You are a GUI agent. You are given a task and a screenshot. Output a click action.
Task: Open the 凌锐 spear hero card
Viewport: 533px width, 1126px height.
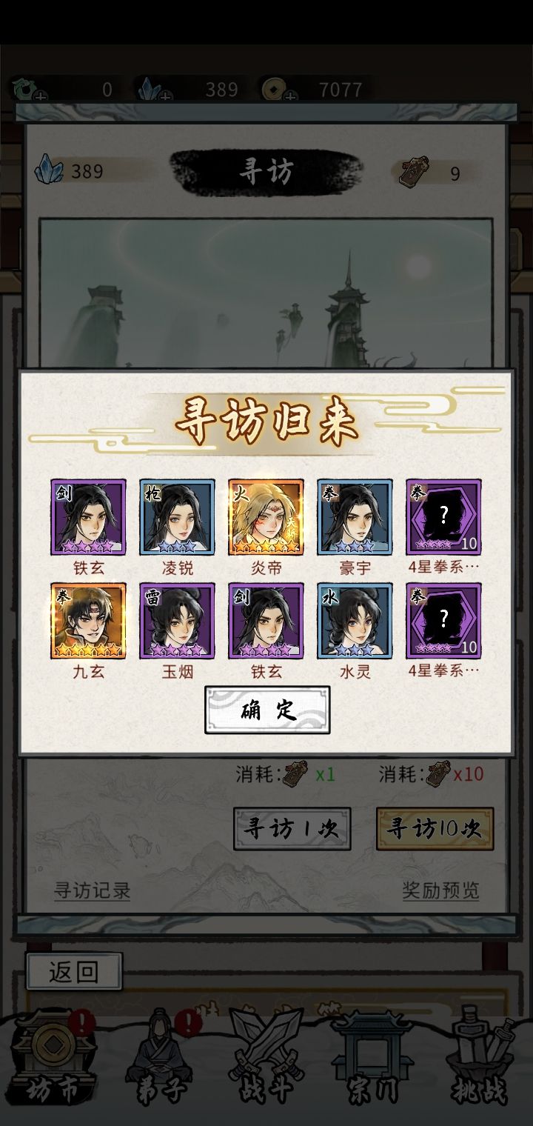(x=177, y=517)
